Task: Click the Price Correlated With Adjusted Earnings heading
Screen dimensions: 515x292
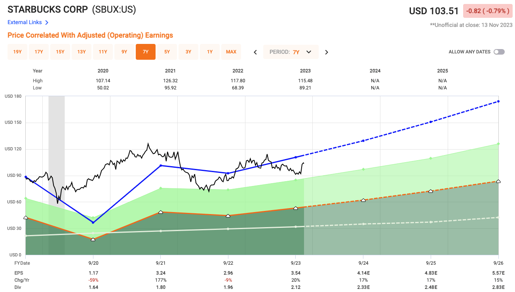Action: 90,35
